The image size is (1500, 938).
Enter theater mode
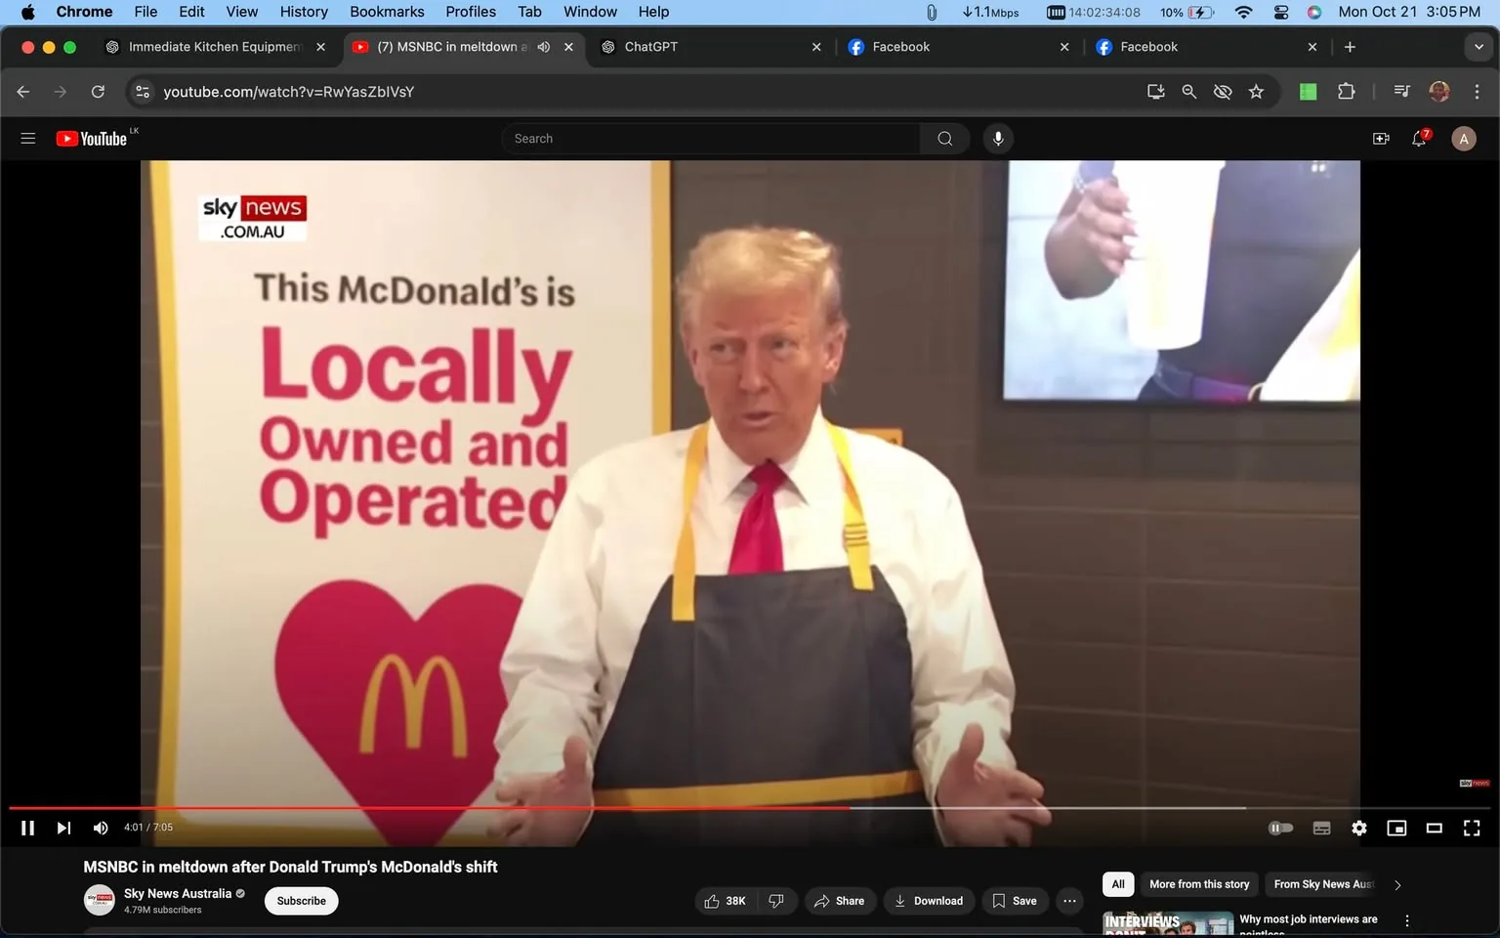pos(1434,828)
